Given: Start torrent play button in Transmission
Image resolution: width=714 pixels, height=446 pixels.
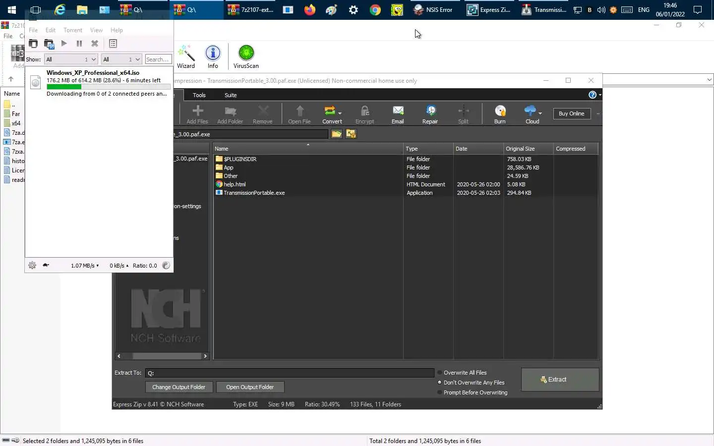Looking at the screenshot, I should pyautogui.click(x=64, y=44).
